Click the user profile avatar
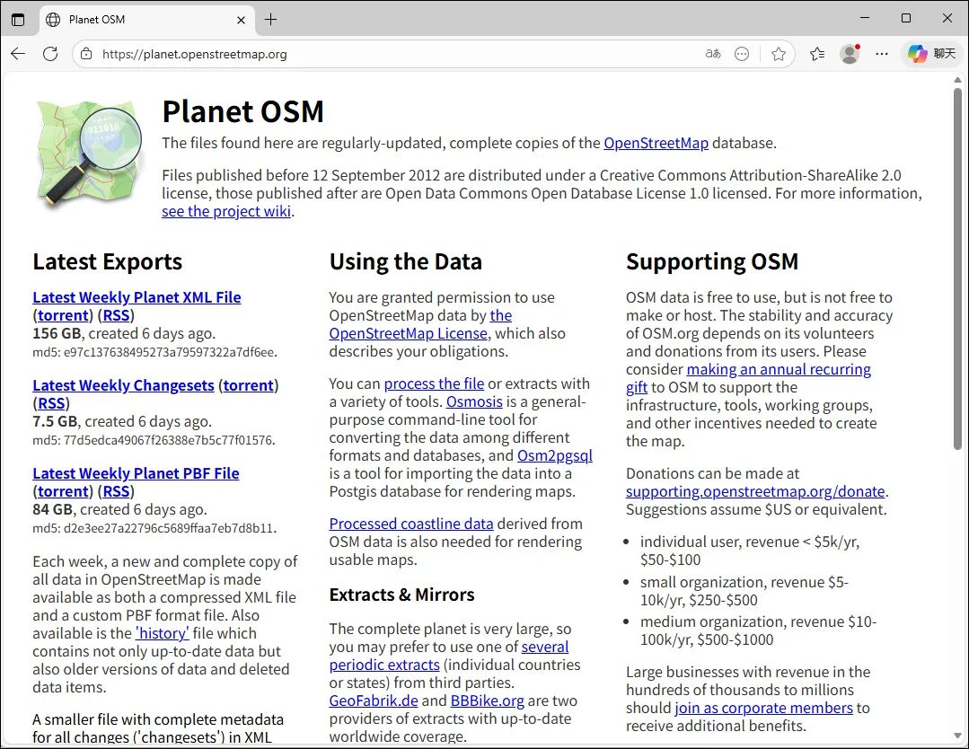The width and height of the screenshot is (969, 749). click(x=850, y=54)
